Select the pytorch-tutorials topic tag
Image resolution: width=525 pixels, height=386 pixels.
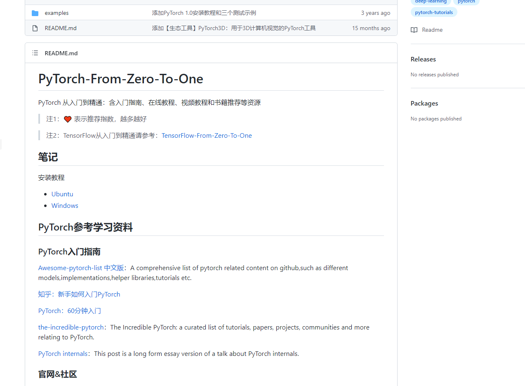point(434,12)
